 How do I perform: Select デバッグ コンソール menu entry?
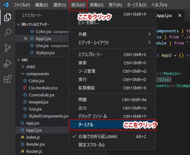tap(112, 116)
